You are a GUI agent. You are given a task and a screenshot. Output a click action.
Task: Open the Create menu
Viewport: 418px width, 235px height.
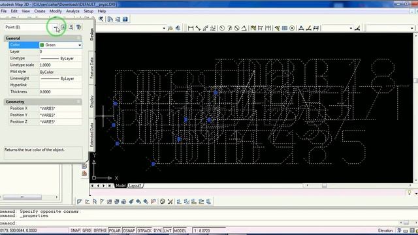tap(39, 11)
